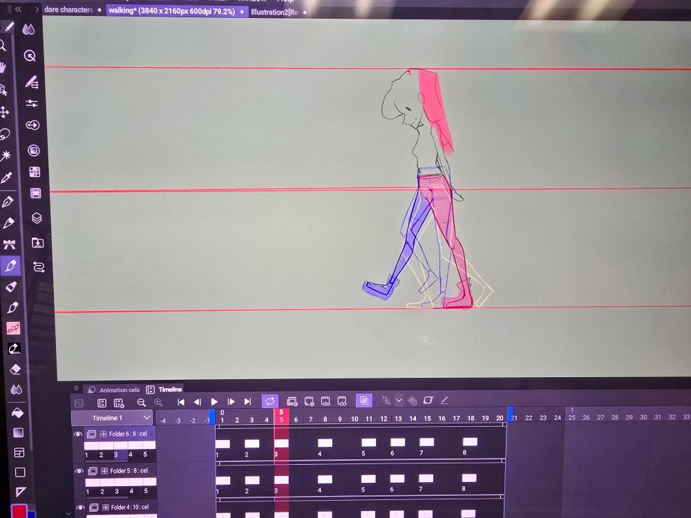Zoom out the timeline
This screenshot has height=518, width=691.
142,402
